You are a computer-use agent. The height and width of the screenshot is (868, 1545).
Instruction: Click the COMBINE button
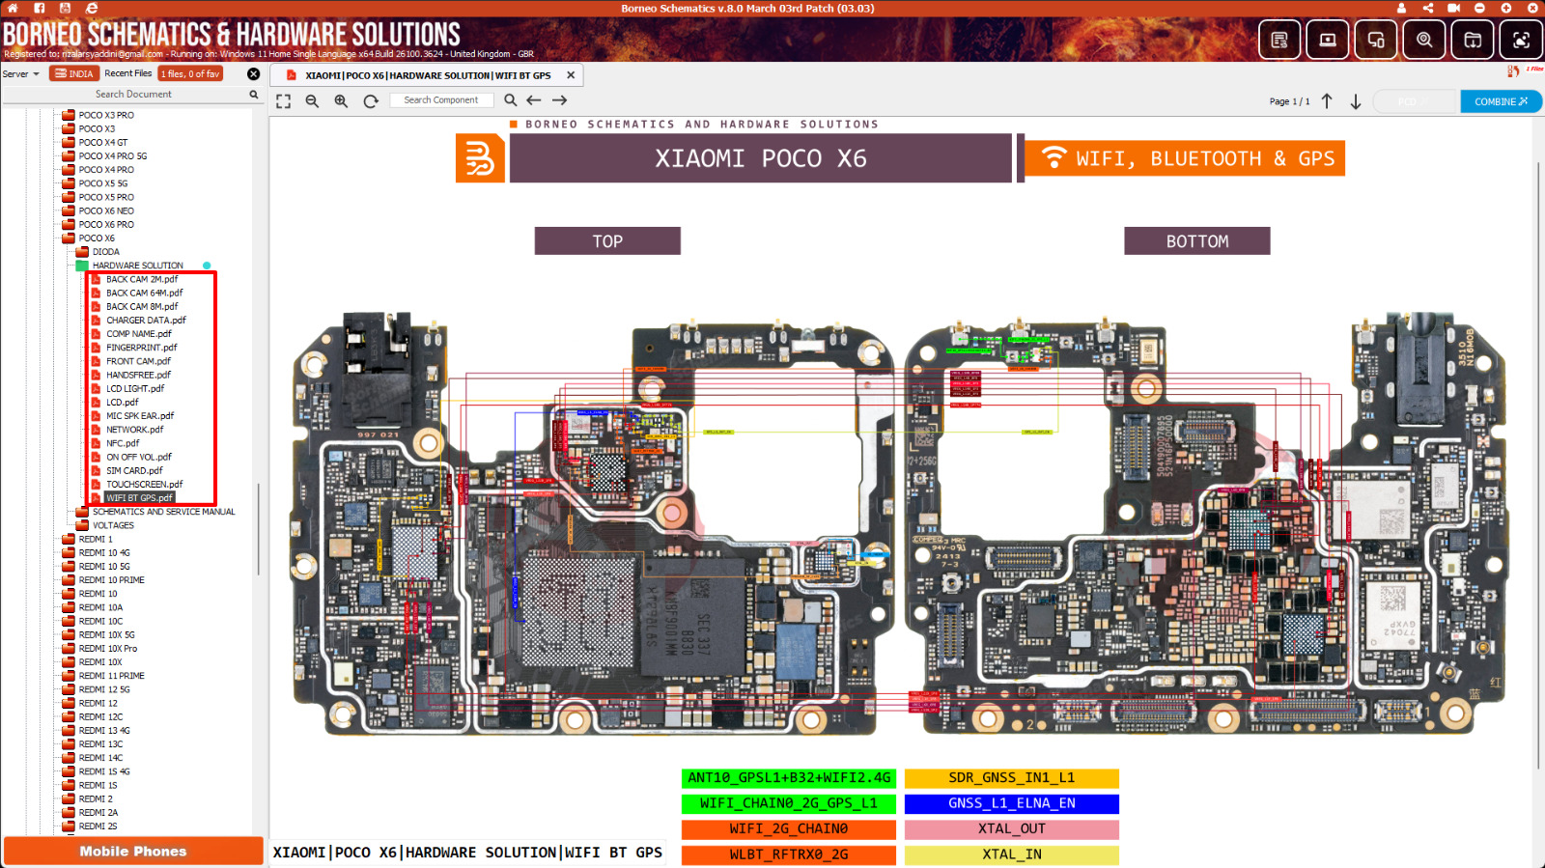coord(1501,101)
